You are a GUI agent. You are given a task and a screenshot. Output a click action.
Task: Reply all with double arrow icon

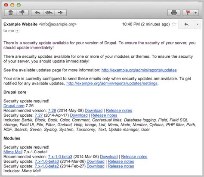[49, 13]
